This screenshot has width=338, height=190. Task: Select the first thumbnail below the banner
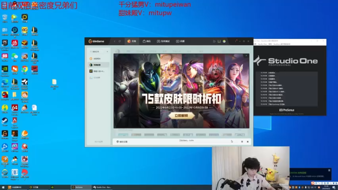pos(123,135)
